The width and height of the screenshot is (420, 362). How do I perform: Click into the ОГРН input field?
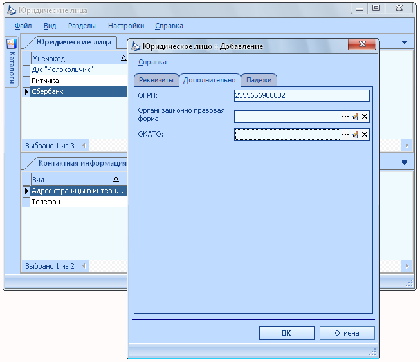(x=302, y=95)
